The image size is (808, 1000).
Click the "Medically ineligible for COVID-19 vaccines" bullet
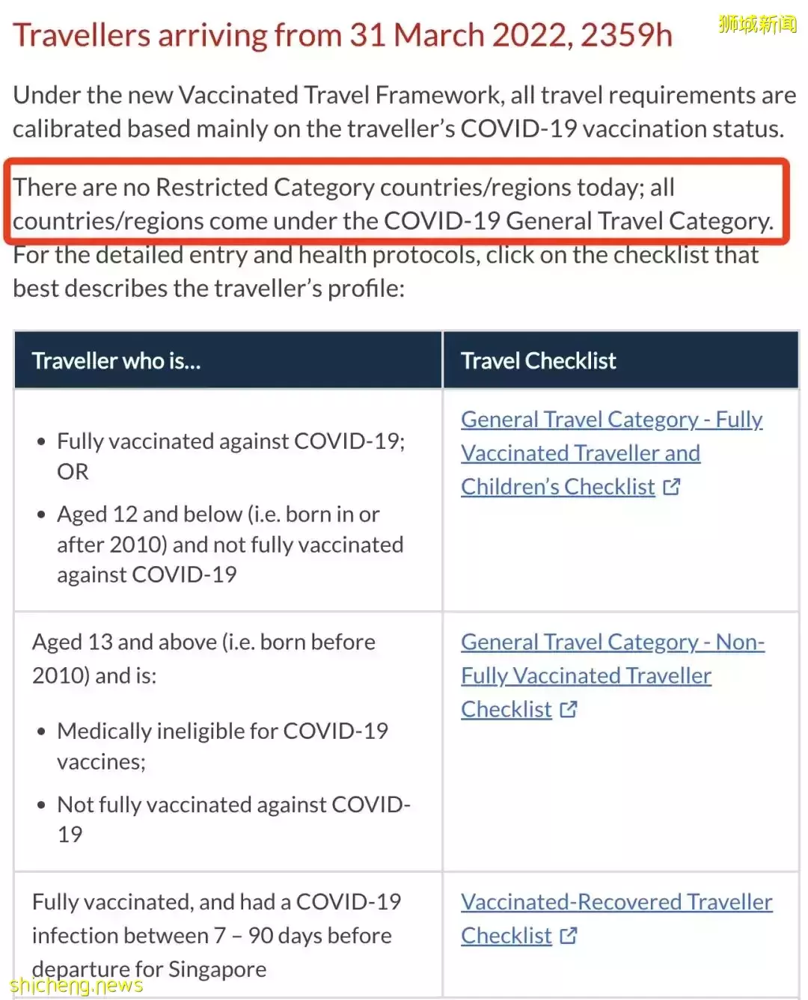point(222,746)
